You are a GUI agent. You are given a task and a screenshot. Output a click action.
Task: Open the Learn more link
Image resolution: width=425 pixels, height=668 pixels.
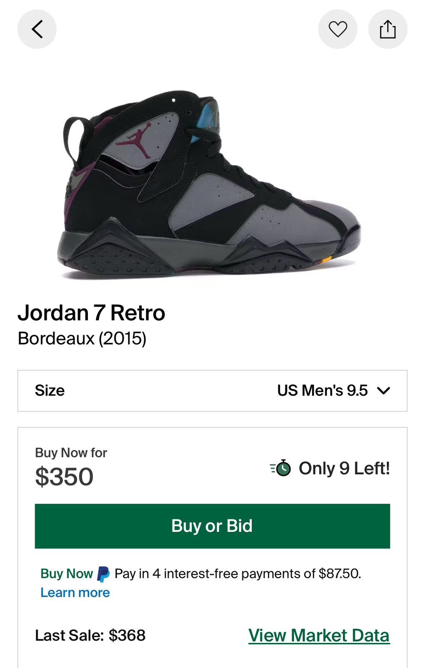(75, 592)
